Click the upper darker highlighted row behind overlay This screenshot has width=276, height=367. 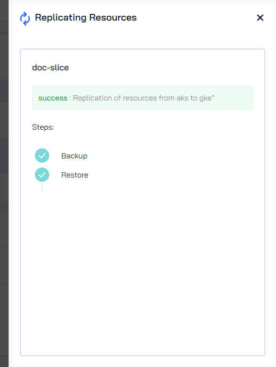pos(4,91)
